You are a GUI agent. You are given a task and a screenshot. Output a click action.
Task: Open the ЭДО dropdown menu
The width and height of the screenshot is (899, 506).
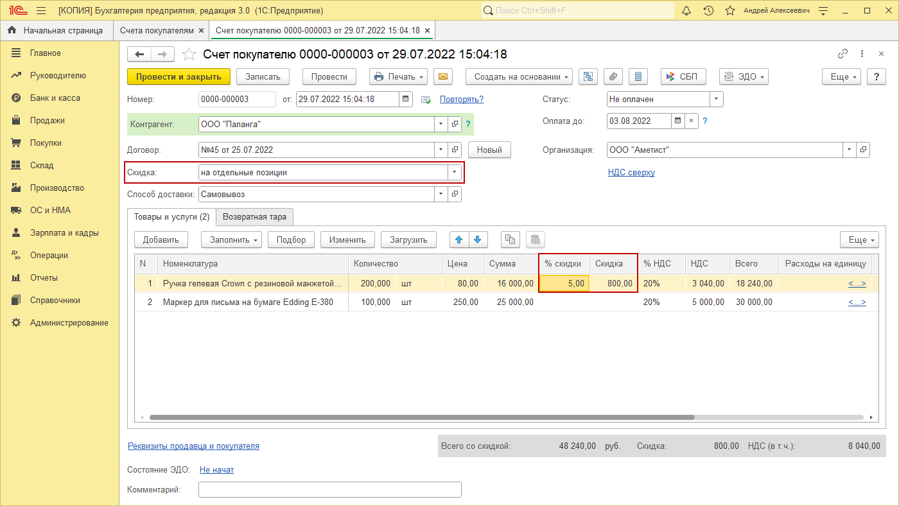744,76
